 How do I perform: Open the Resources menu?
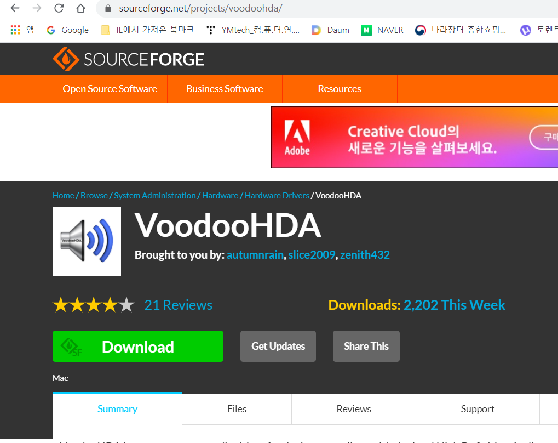point(340,89)
